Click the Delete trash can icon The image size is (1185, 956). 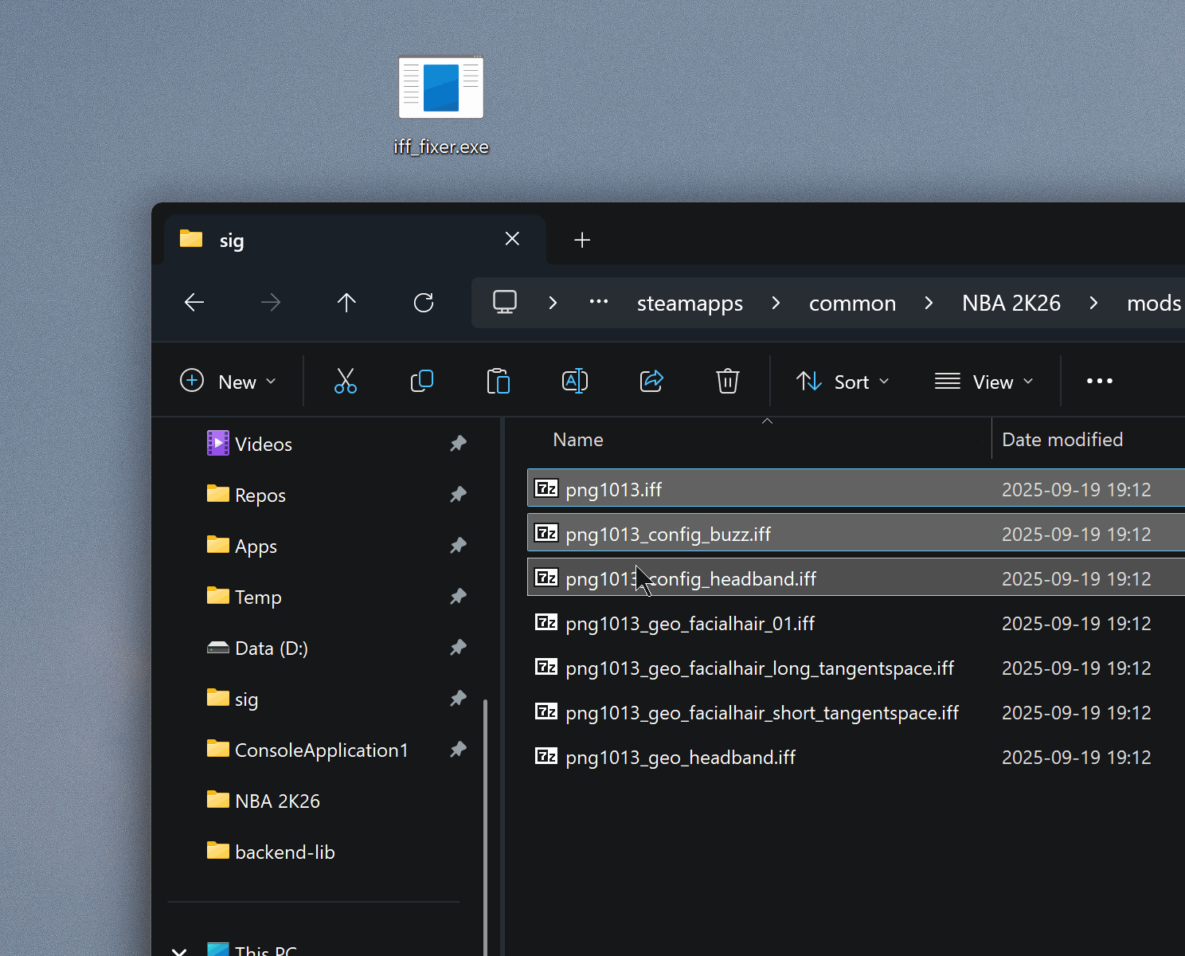[727, 382]
